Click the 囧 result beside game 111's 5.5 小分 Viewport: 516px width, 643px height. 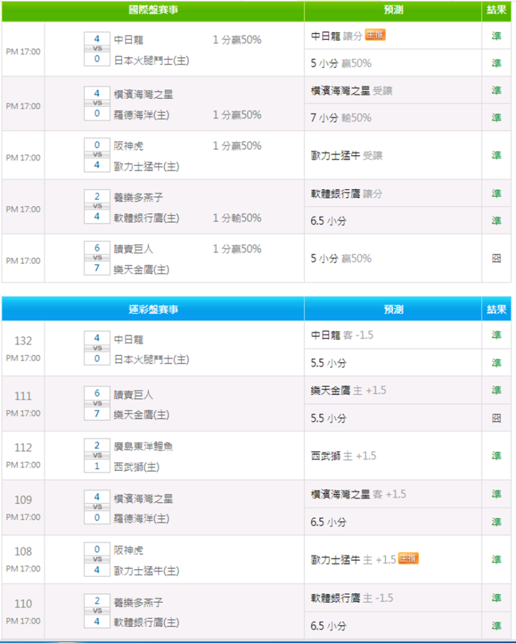click(x=496, y=419)
